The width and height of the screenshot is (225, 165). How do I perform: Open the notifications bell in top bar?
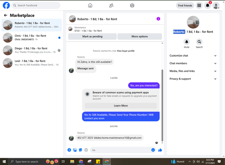(x=207, y=5)
